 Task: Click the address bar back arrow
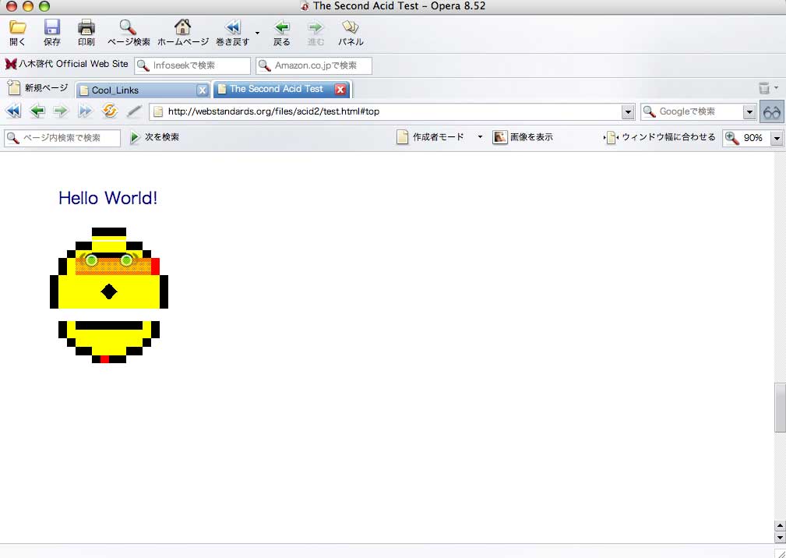(x=37, y=111)
